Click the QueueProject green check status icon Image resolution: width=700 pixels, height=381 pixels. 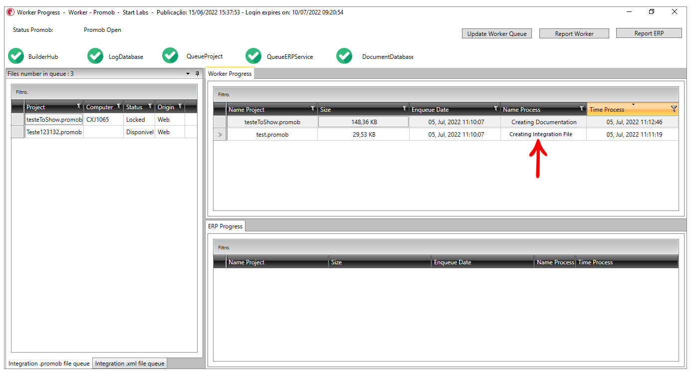point(170,56)
